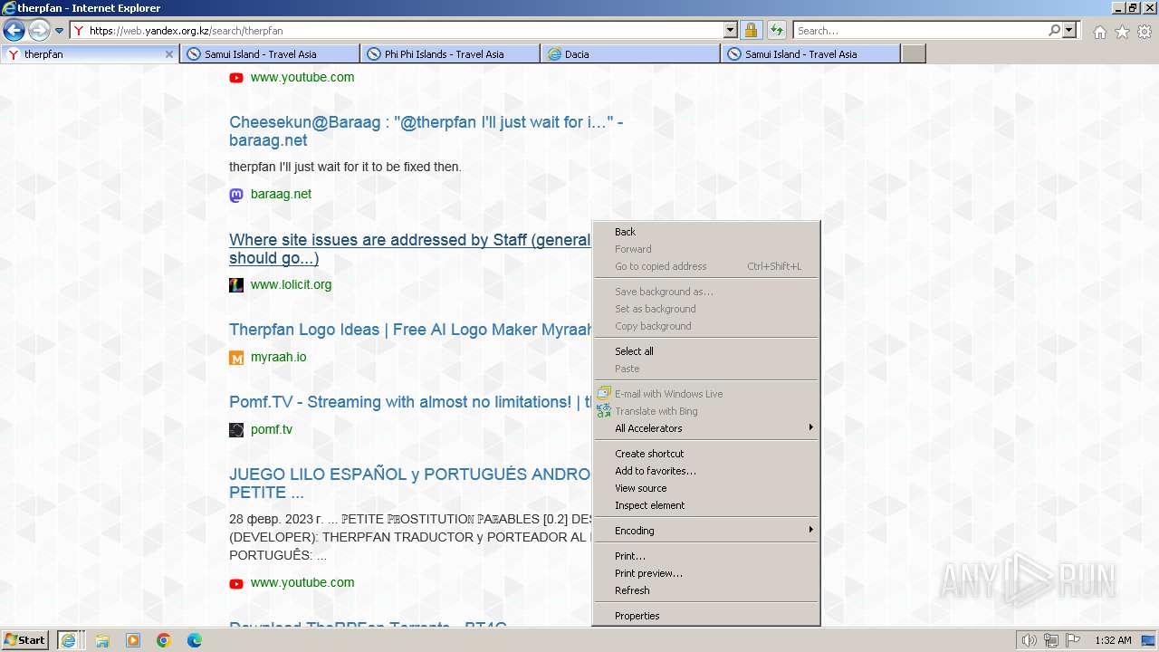1159x652 pixels.
Task: Click the pomf.tv green link
Action: pyautogui.click(x=272, y=429)
